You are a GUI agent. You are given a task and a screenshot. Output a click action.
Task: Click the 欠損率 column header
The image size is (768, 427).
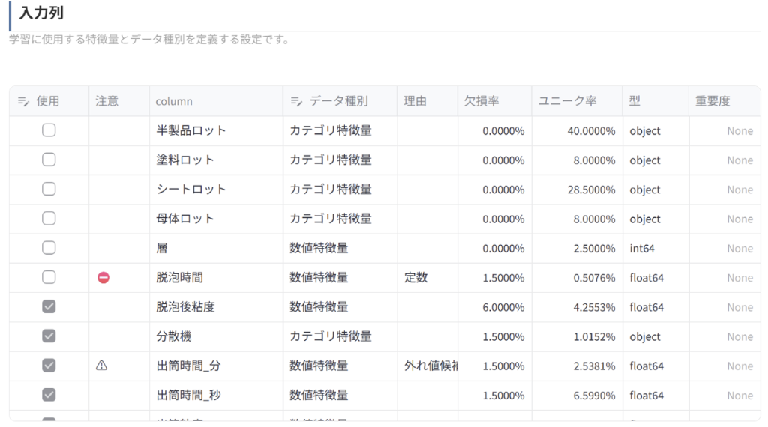pyautogui.click(x=495, y=101)
